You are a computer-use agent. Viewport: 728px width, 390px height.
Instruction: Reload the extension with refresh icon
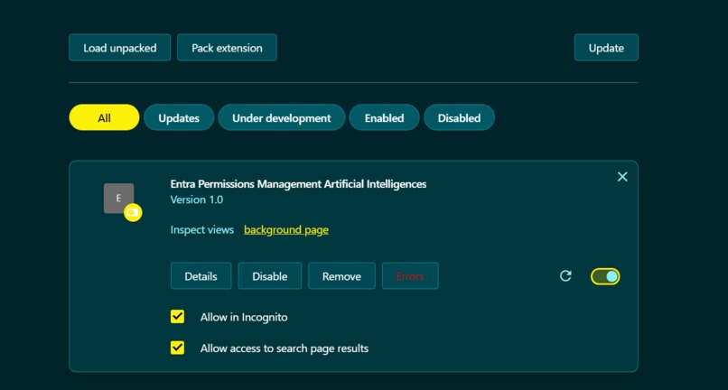565,276
